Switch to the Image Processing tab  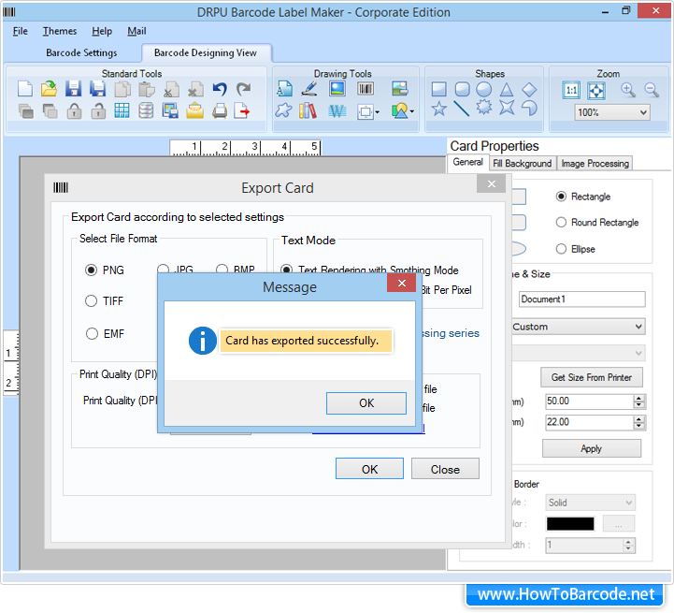595,164
